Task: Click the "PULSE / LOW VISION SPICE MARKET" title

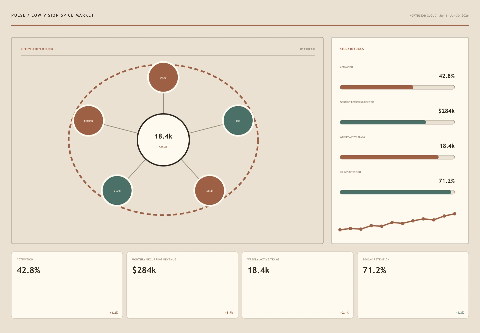Action: 53,15
